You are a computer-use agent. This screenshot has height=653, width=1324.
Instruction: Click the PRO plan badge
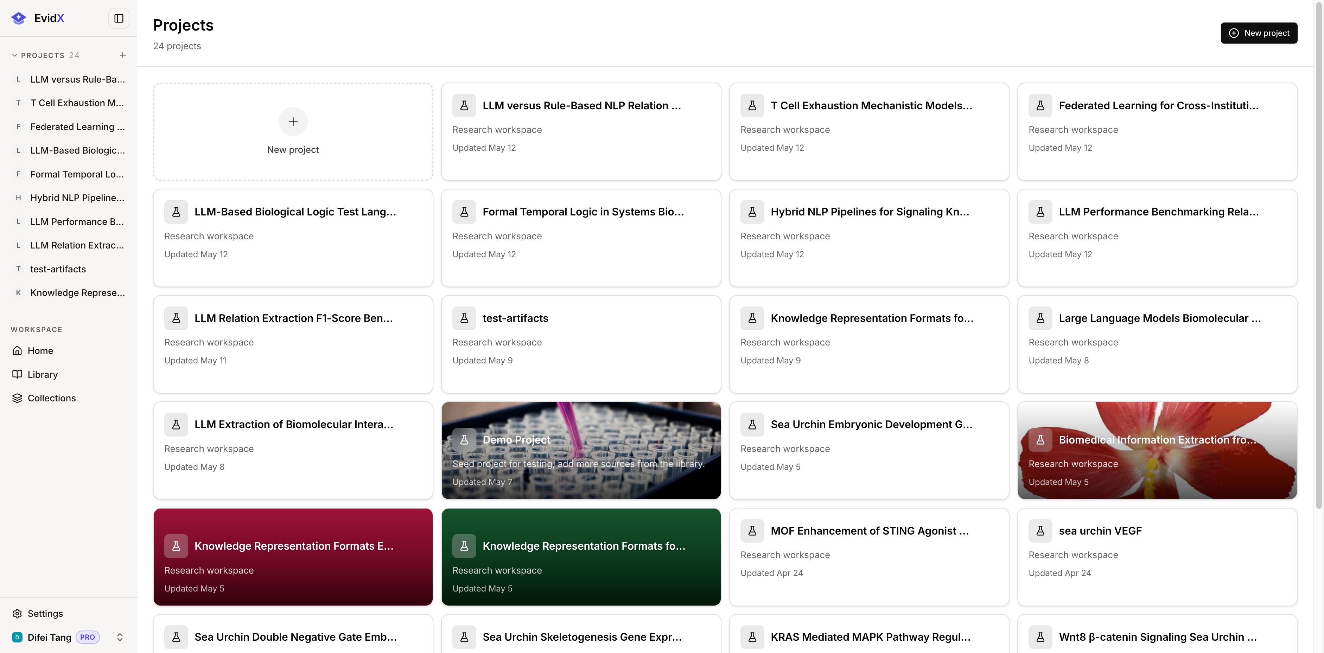coord(87,637)
